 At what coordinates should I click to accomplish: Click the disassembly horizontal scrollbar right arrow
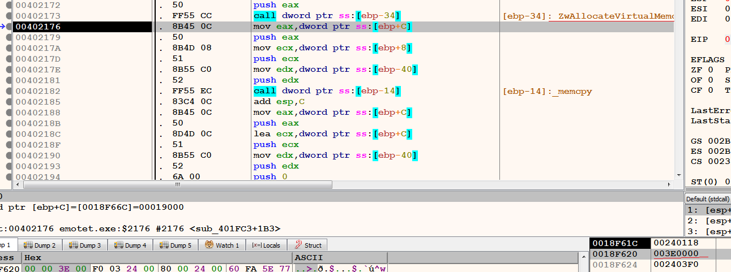[669, 184]
